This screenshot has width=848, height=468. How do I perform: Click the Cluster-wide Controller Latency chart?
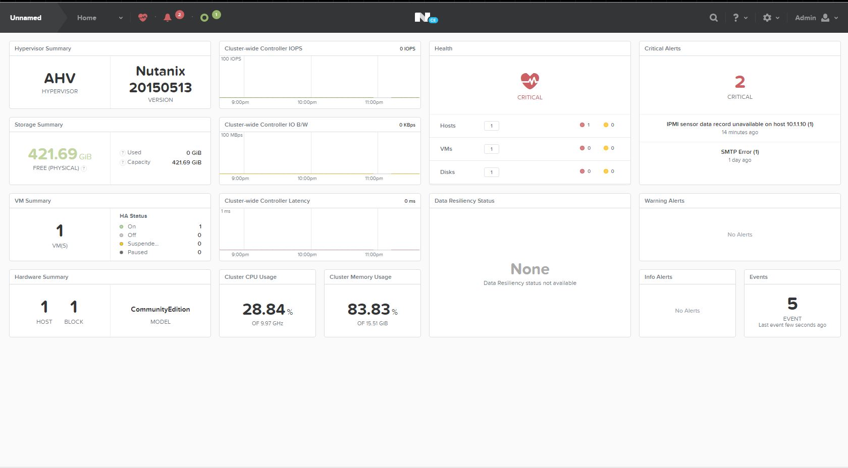[x=320, y=229]
